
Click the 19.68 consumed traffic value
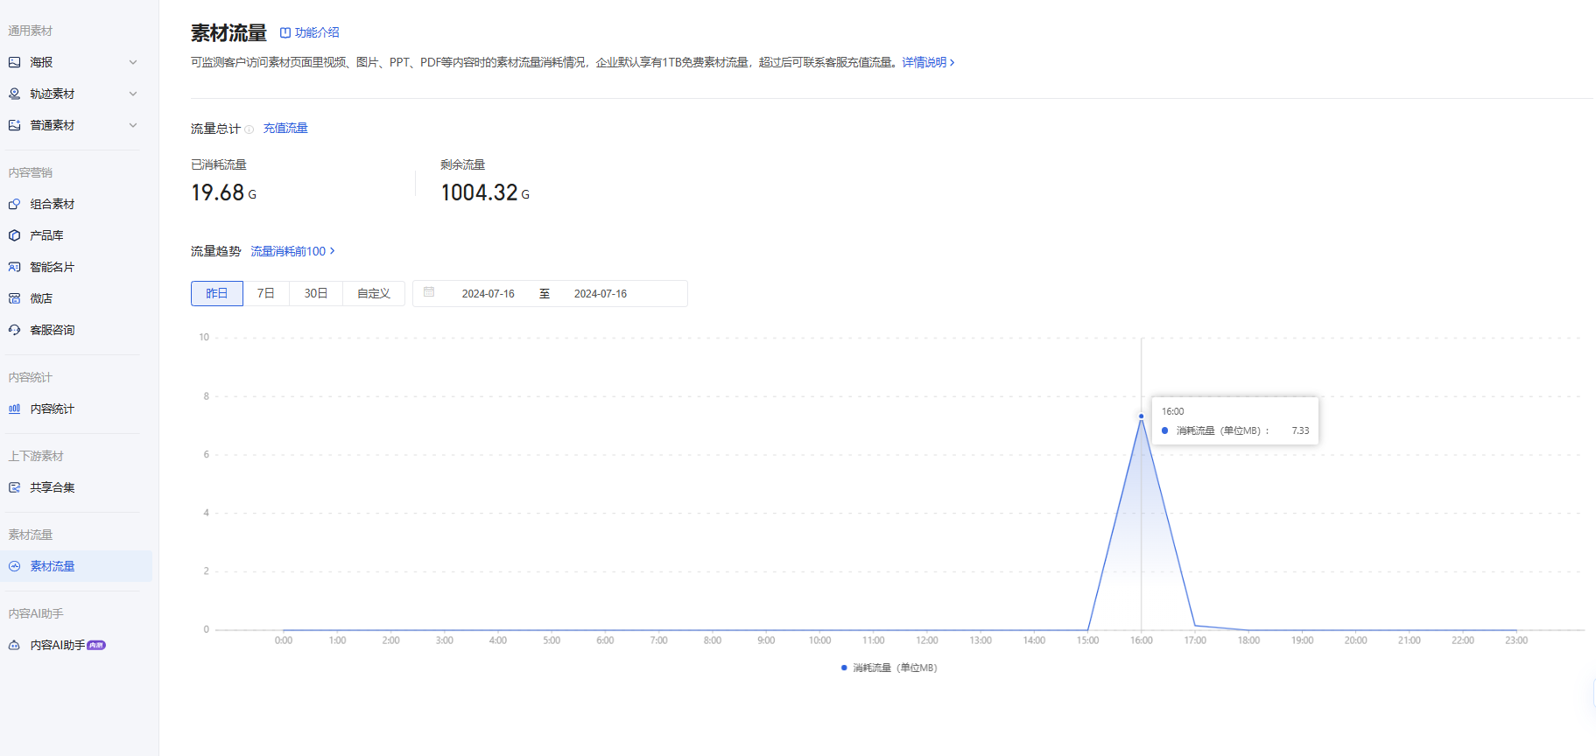[218, 192]
